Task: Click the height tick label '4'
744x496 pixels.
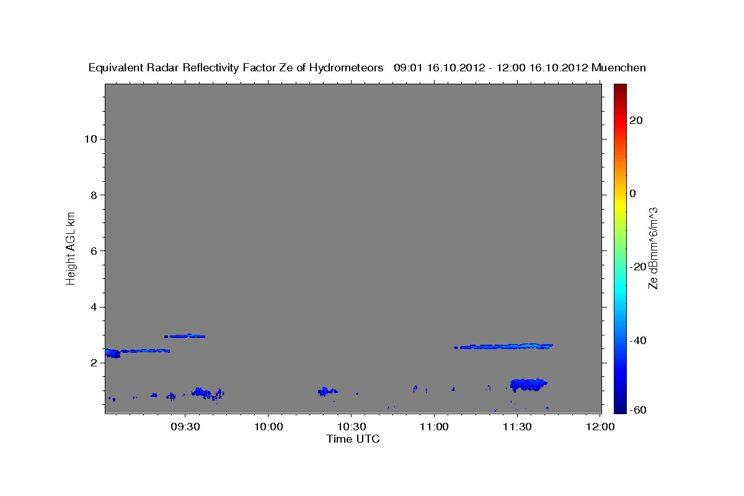Action: click(x=94, y=307)
